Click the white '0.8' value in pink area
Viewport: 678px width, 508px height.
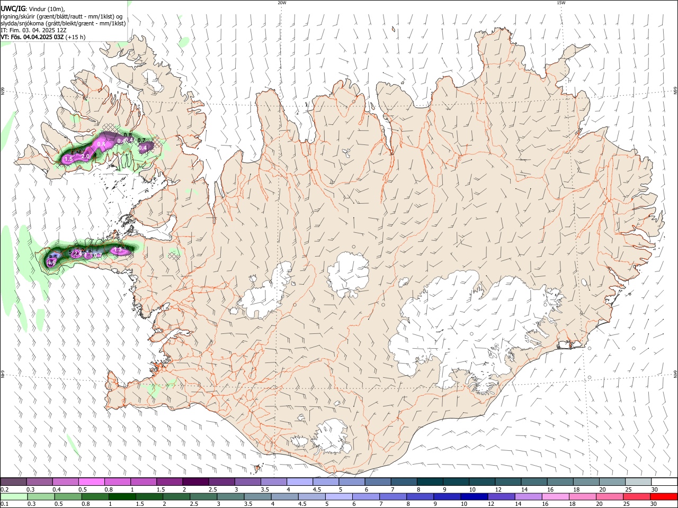102,144
